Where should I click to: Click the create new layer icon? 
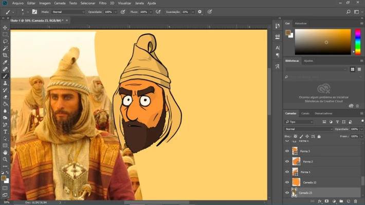(x=349, y=201)
